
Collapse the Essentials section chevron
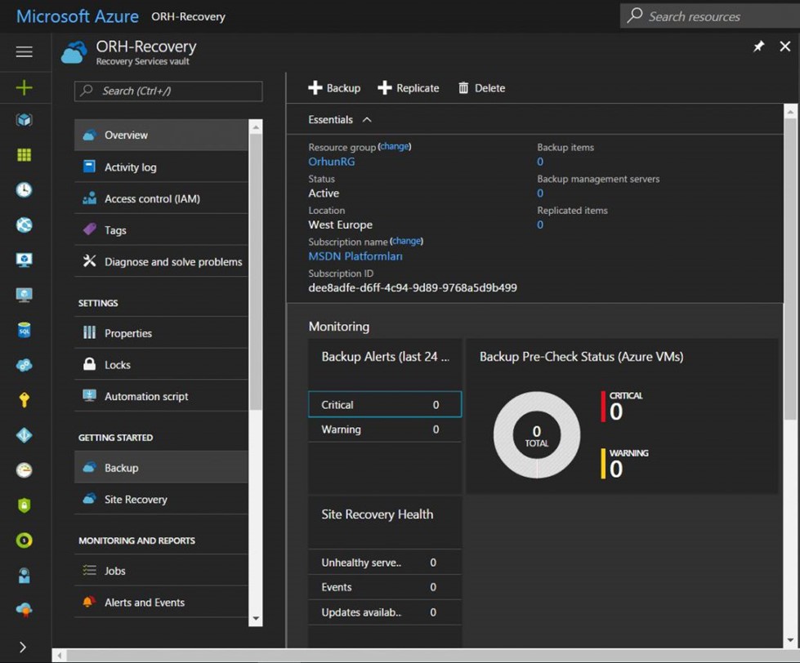[367, 120]
